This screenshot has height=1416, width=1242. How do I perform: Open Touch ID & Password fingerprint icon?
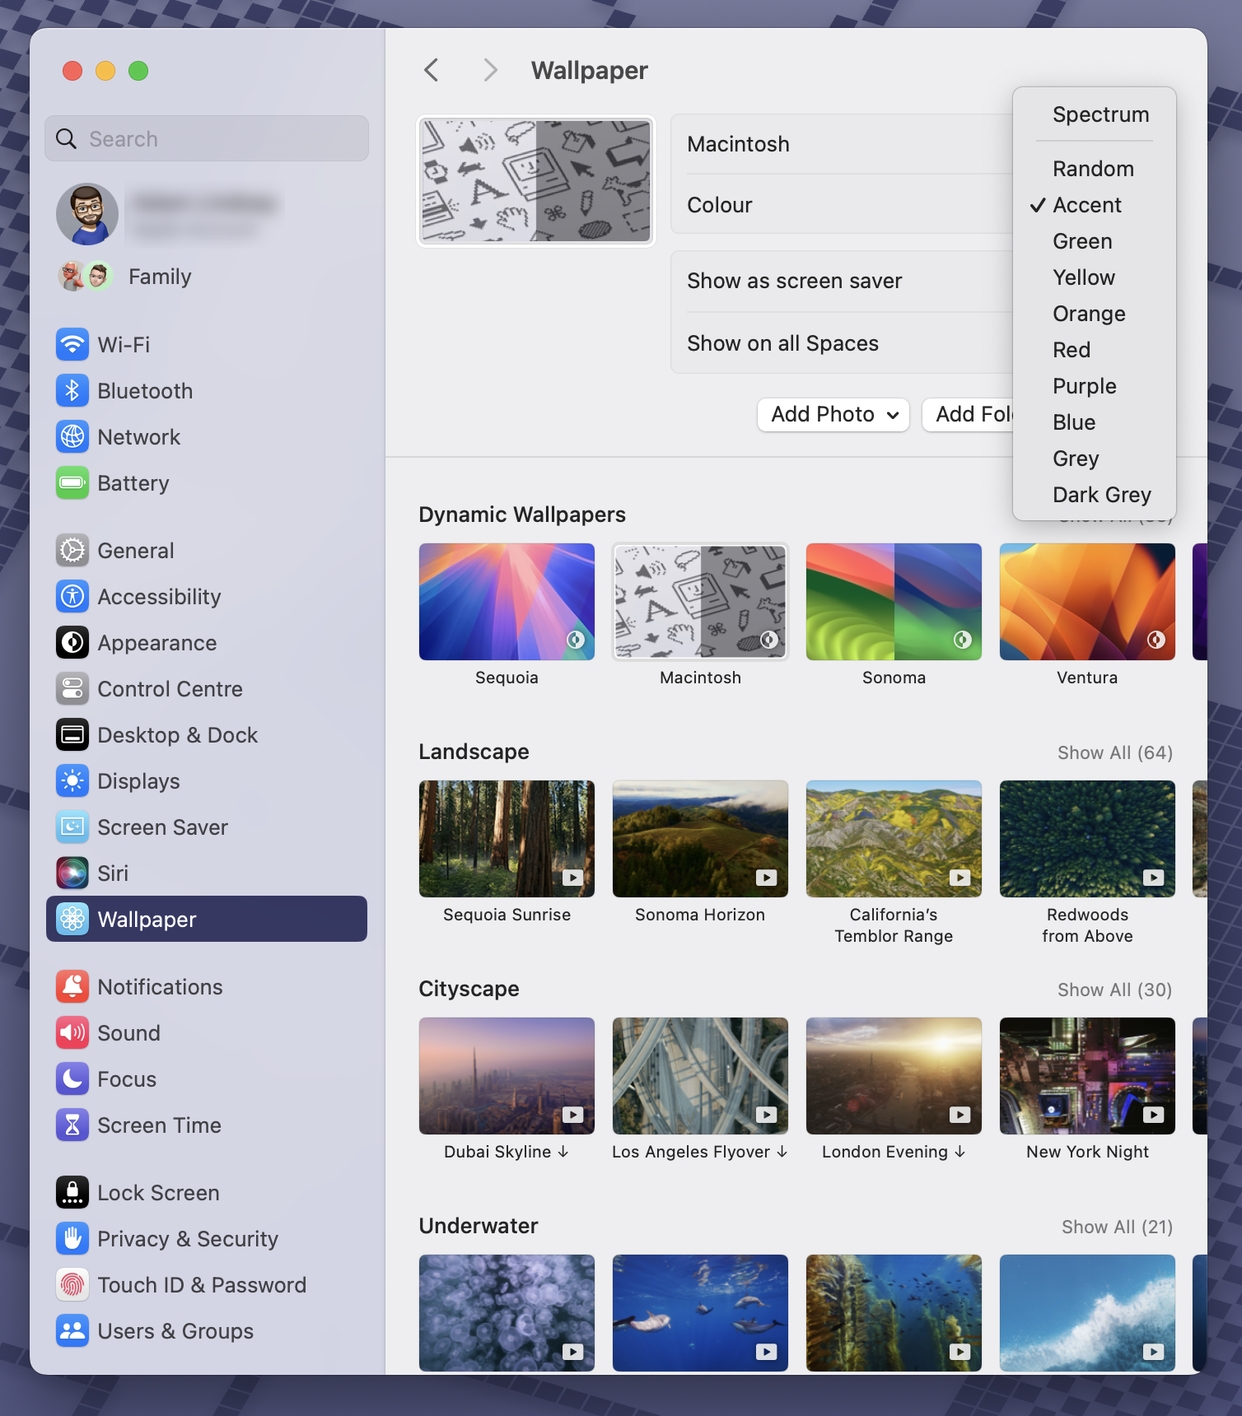tap(72, 1284)
